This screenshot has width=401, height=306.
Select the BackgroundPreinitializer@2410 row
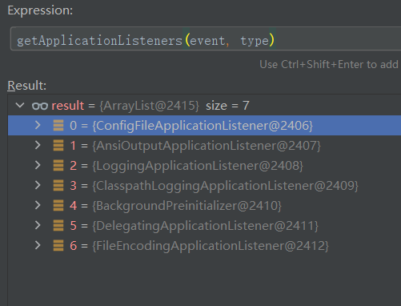click(204, 206)
